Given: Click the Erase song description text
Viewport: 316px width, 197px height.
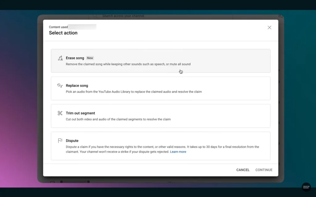Looking at the screenshot, I should (128, 64).
